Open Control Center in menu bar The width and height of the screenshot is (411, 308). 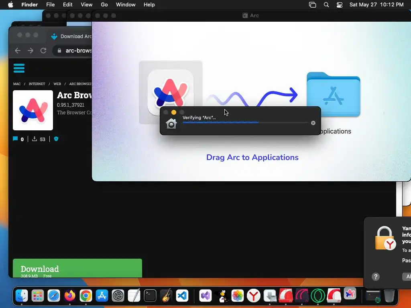click(340, 5)
